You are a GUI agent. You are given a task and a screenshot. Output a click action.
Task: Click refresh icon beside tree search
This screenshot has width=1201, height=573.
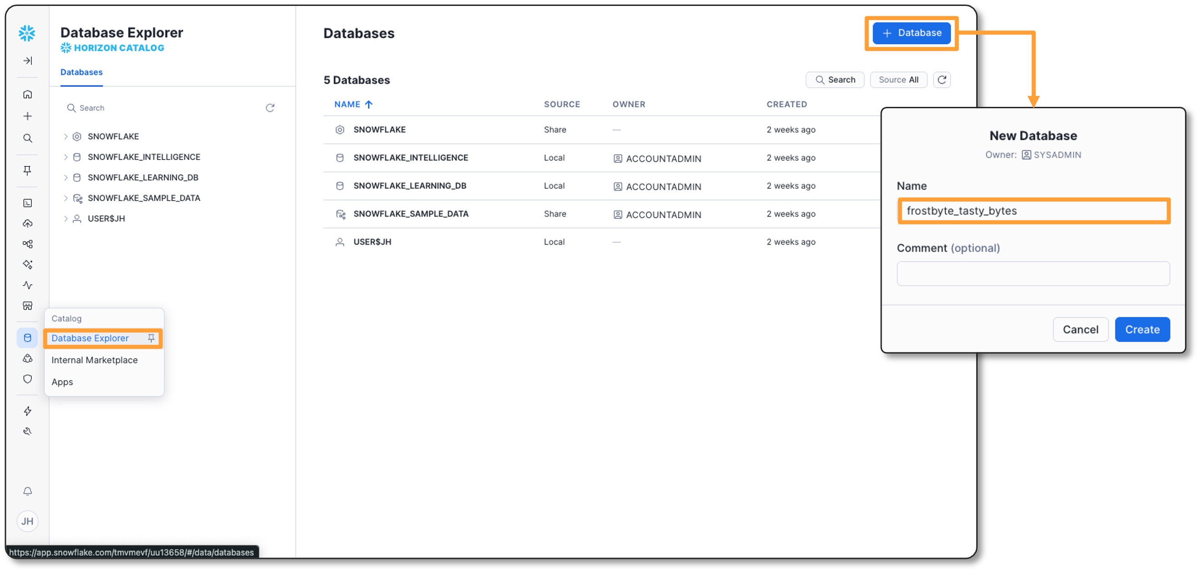click(x=269, y=108)
